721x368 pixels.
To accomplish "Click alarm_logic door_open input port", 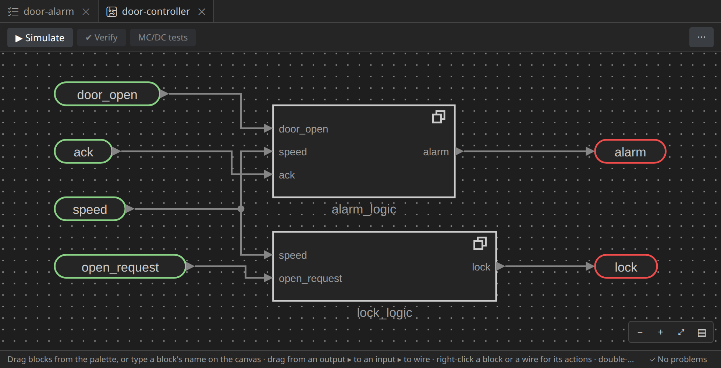I will tap(269, 128).
